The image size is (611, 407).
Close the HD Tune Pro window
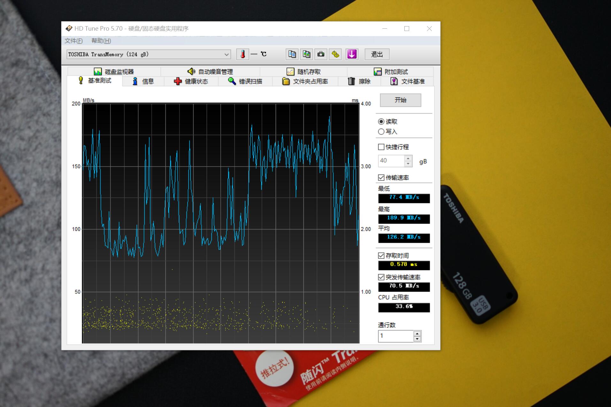[x=429, y=29]
